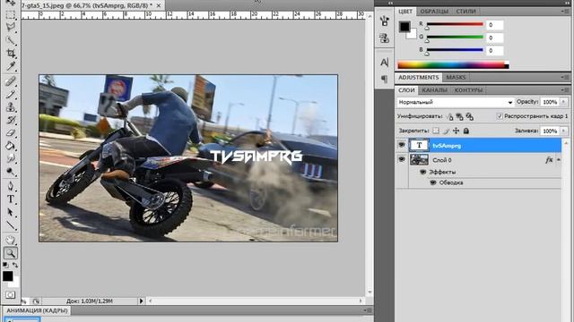Select the Path Selection arrow tool
Viewport: 574px width, 322px height.
(10, 212)
